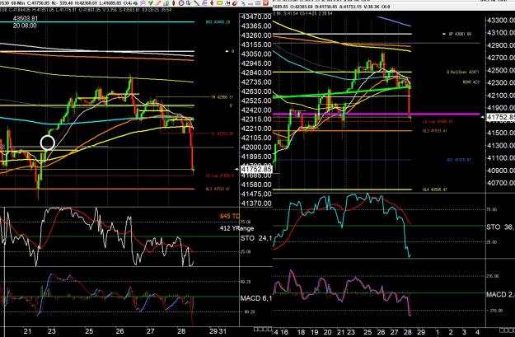Click the red circle clock toolbar icon
Image resolution: width=515 pixels, height=337 pixels.
pos(181,3)
